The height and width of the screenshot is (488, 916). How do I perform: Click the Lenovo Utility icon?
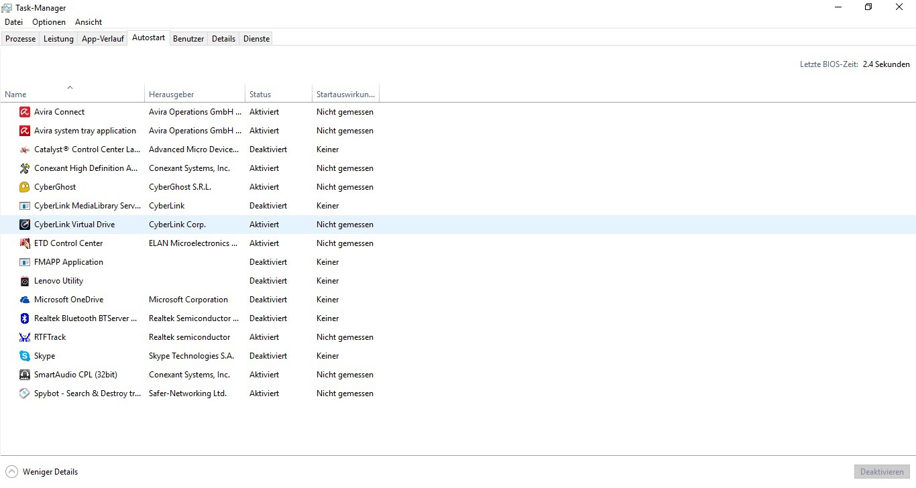[x=25, y=281]
